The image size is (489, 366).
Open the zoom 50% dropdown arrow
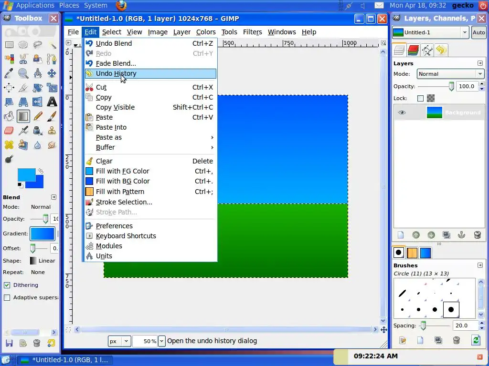coord(161,341)
